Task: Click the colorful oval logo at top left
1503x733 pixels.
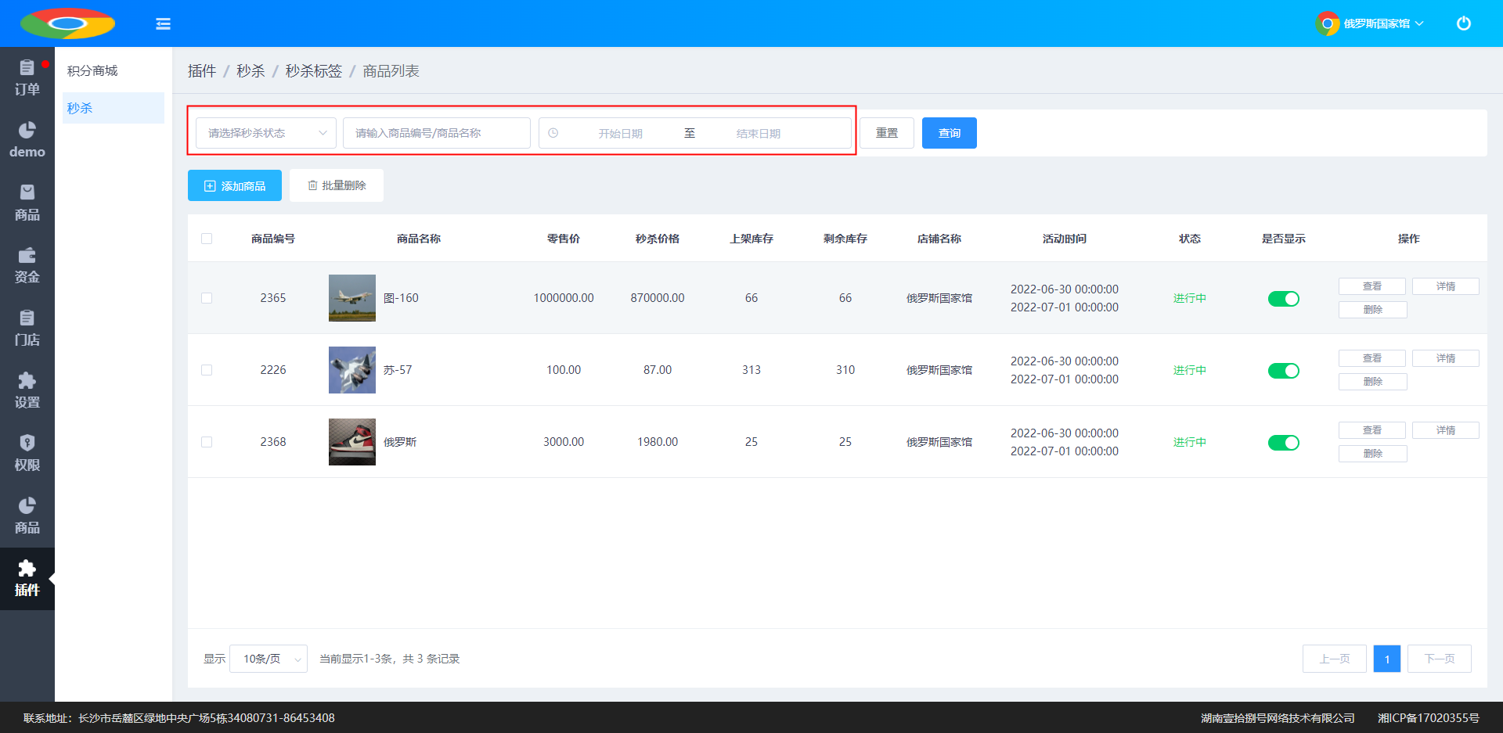Action: pyautogui.click(x=67, y=23)
